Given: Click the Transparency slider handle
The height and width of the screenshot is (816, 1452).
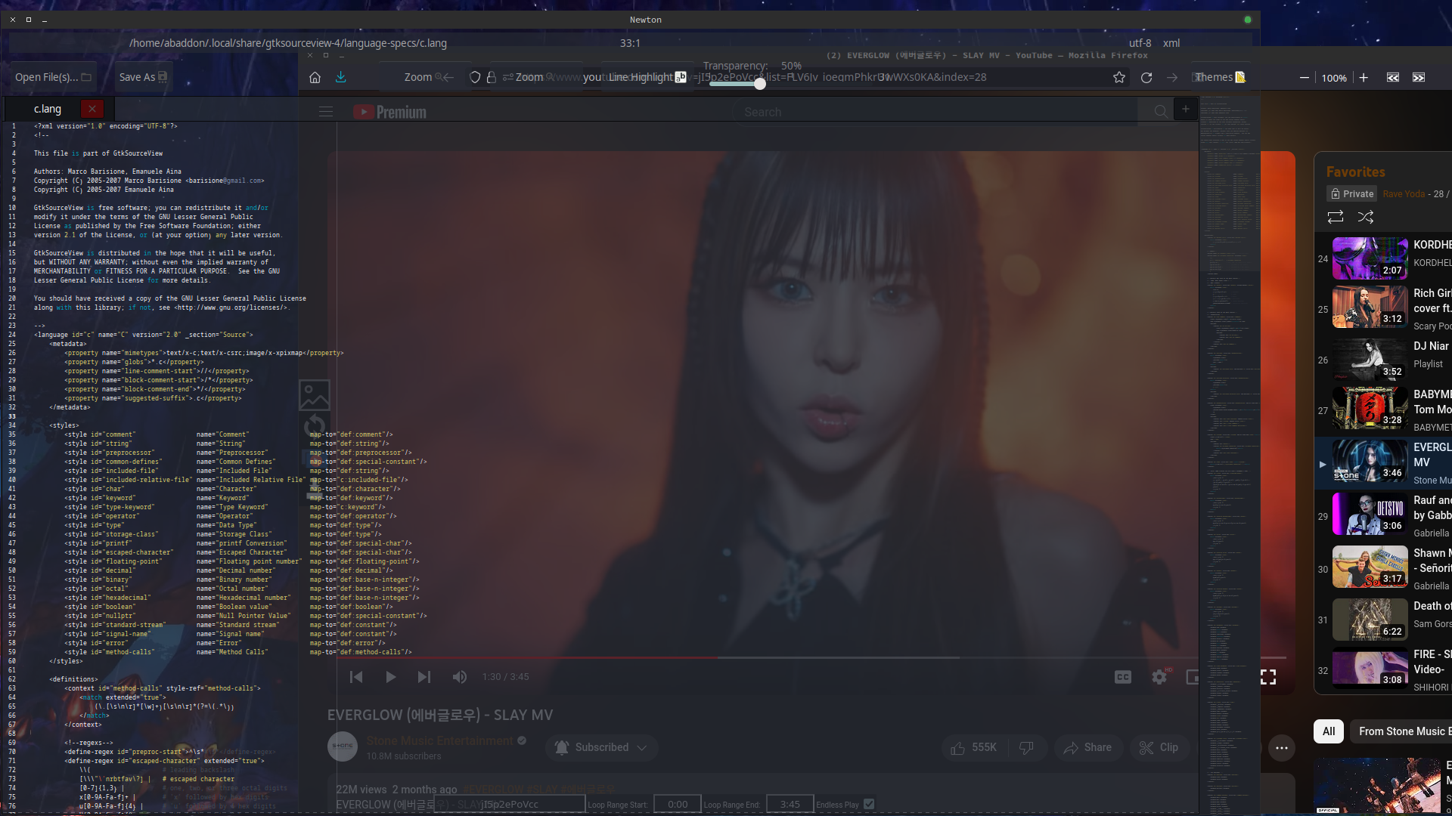Looking at the screenshot, I should [x=759, y=83].
